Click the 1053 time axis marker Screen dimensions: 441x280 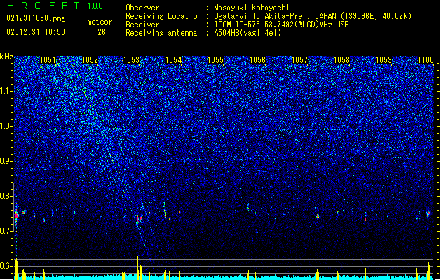click(132, 60)
